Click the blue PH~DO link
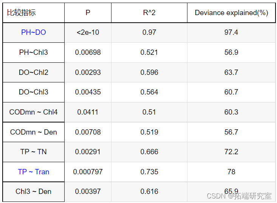 33,33
